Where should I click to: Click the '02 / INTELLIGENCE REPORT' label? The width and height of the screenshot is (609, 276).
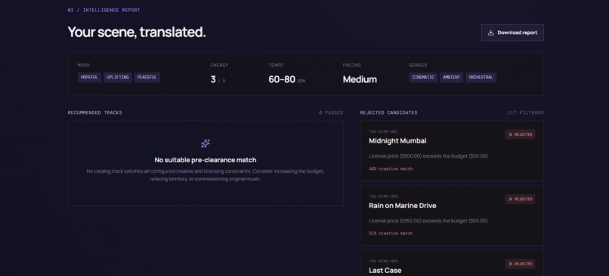pos(104,10)
